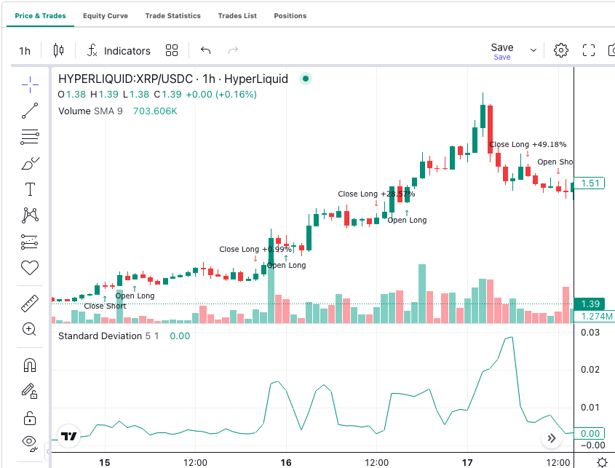The height and width of the screenshot is (468, 615).
Task: Open the layout templates grid icon
Action: [x=172, y=50]
